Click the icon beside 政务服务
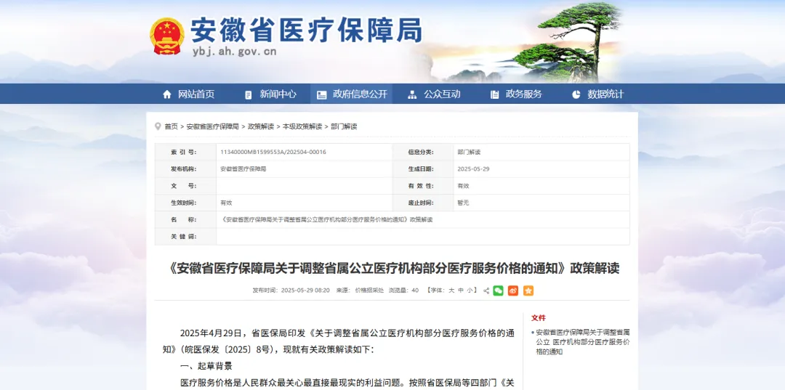The height and width of the screenshot is (390, 785). pyautogui.click(x=495, y=94)
